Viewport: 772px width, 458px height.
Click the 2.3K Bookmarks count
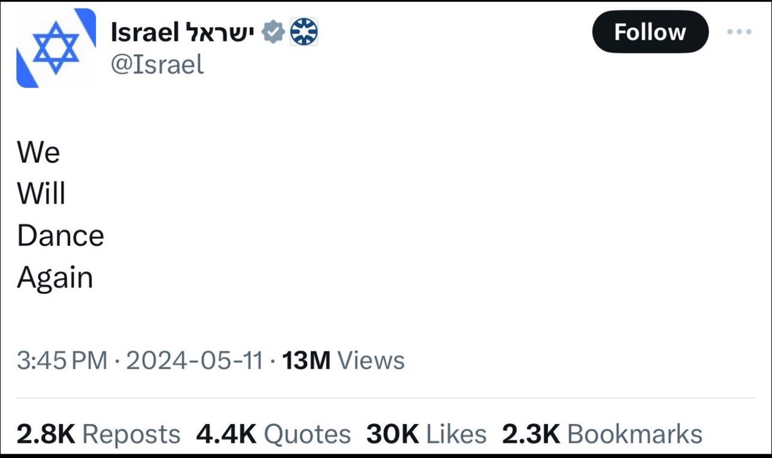(x=602, y=434)
